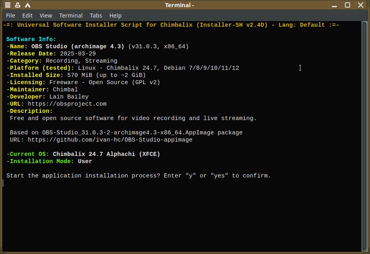Click the https://obsproject.com URL
The width and height of the screenshot is (370, 254).
[67, 104]
